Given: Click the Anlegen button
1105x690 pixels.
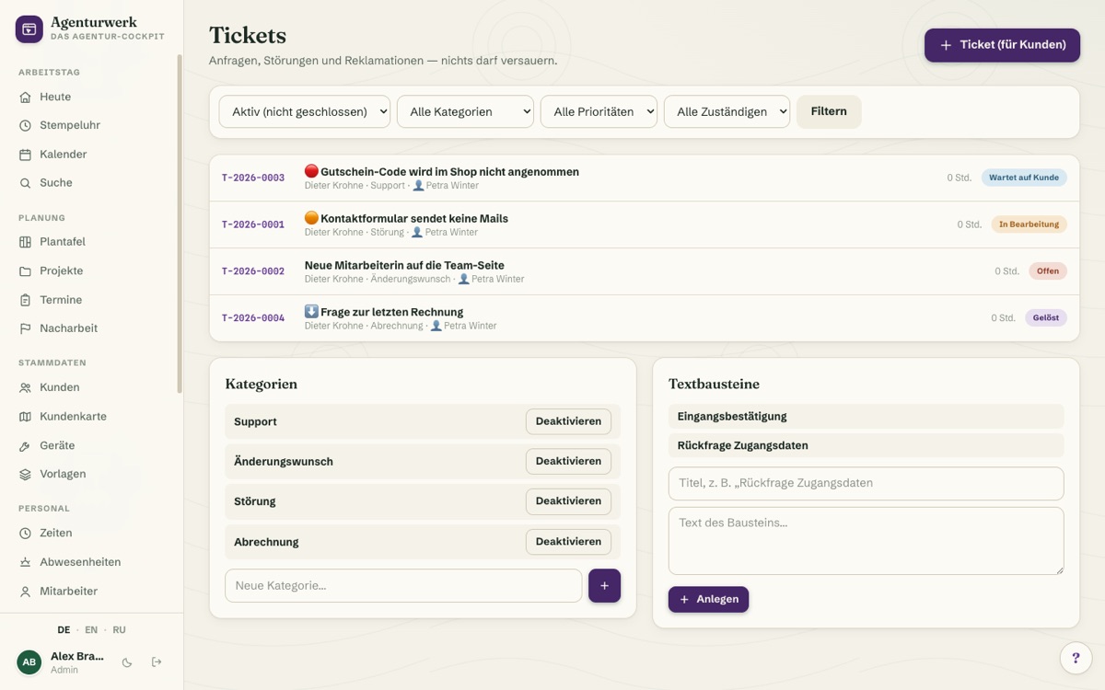Looking at the screenshot, I should click(x=708, y=599).
